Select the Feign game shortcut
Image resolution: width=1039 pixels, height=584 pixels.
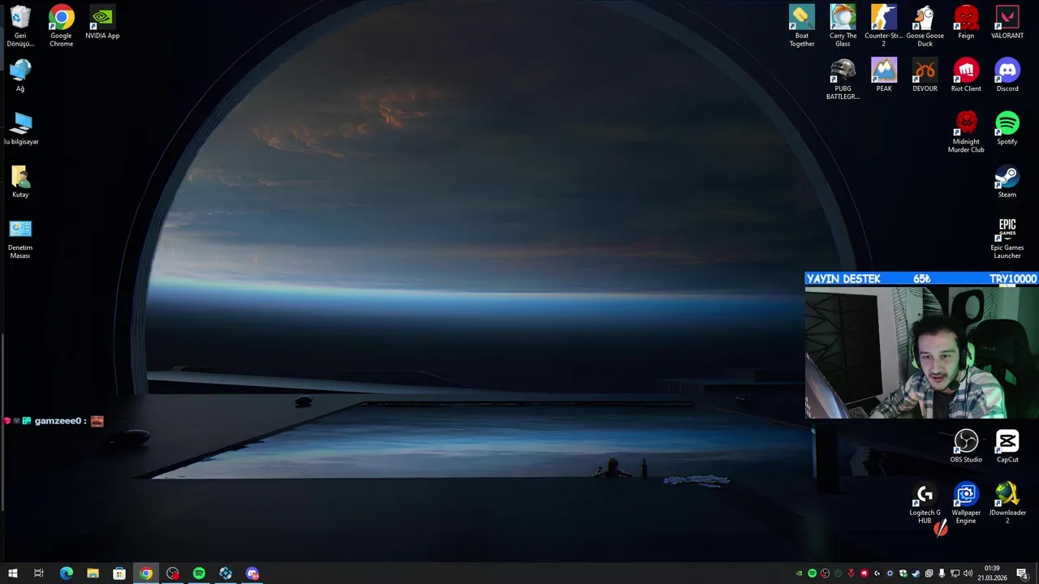coord(966,23)
